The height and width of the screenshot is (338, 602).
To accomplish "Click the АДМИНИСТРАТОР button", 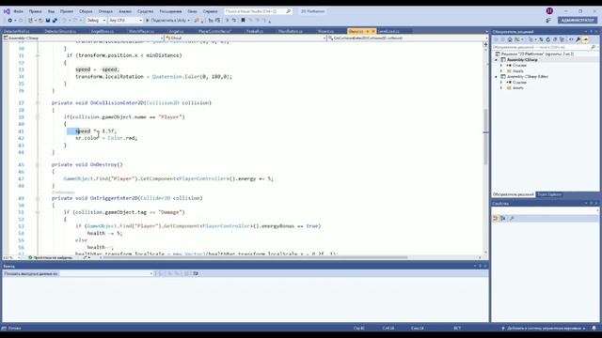I will tap(578, 21).
